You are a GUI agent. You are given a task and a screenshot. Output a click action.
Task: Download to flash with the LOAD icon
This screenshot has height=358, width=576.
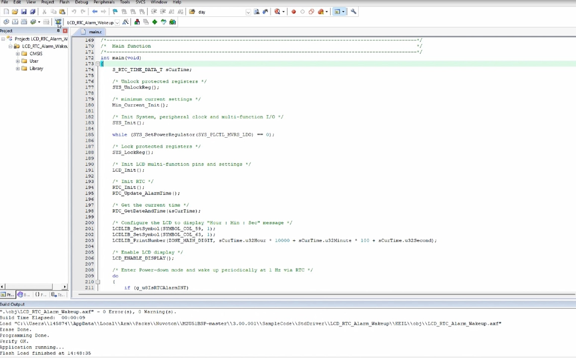click(58, 22)
